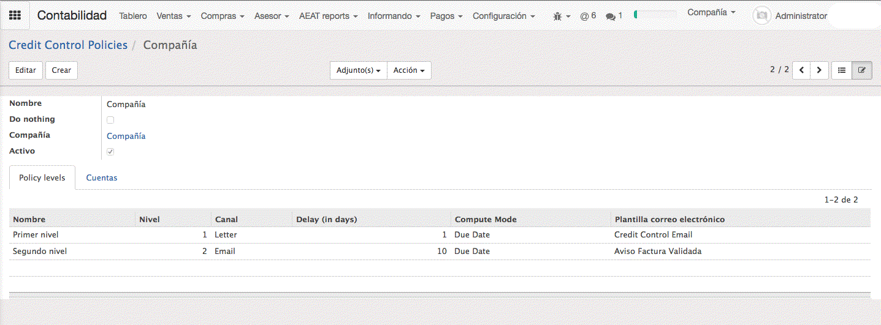Expand the Acción dropdown
Image resolution: width=881 pixels, height=325 pixels.
click(x=409, y=70)
